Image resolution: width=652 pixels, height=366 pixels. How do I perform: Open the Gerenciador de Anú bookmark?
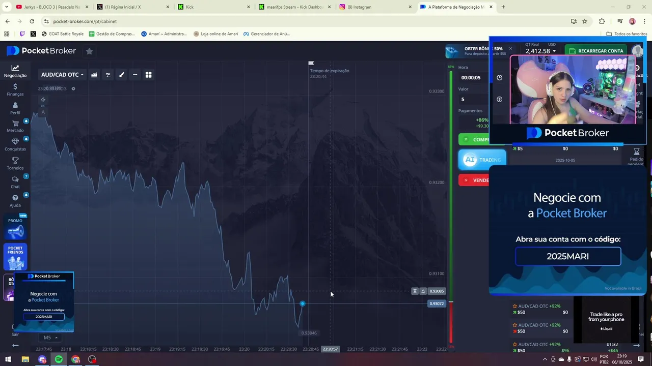pos(266,34)
